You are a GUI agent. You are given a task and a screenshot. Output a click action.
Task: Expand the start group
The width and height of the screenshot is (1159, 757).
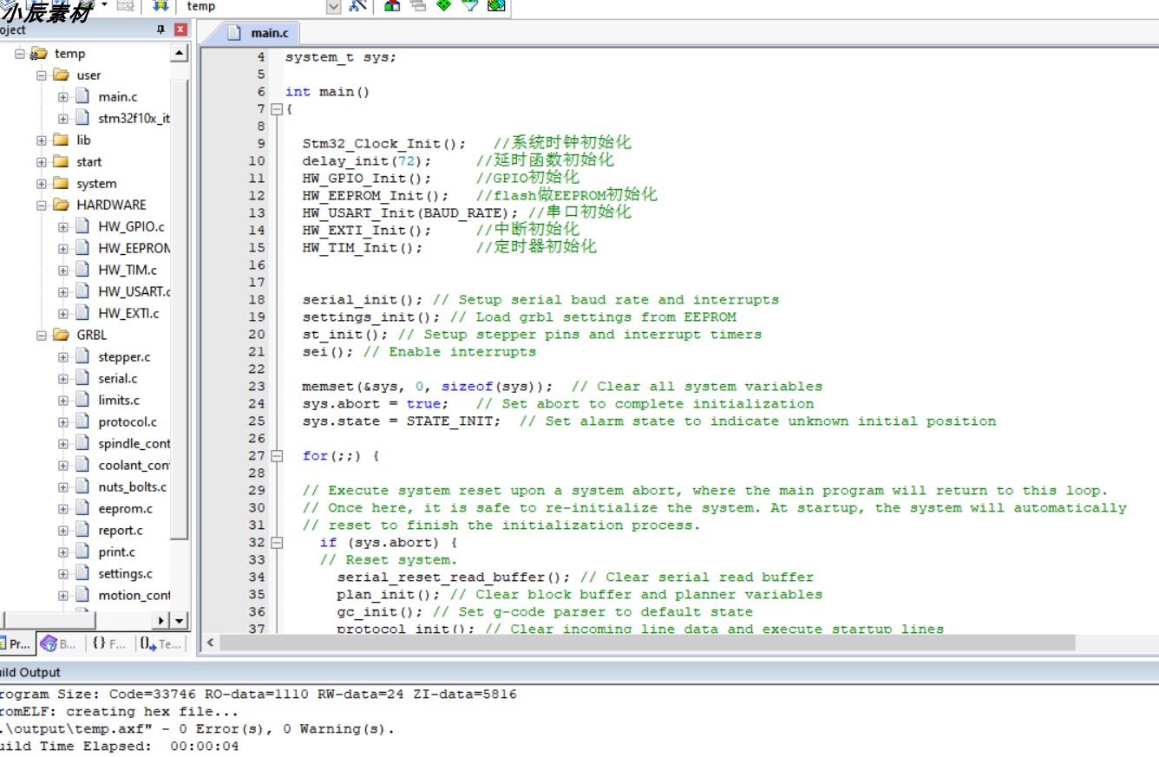click(41, 162)
